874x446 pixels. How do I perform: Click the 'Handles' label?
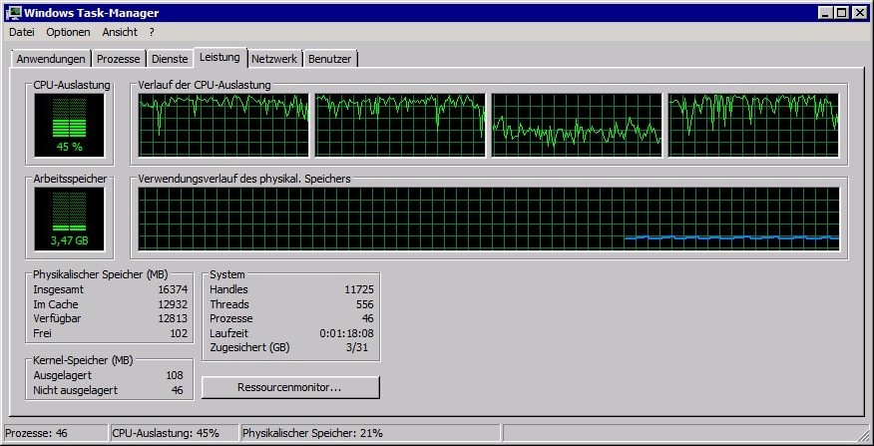coord(229,290)
